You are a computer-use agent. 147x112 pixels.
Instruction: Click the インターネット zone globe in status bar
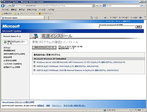pos(105,110)
